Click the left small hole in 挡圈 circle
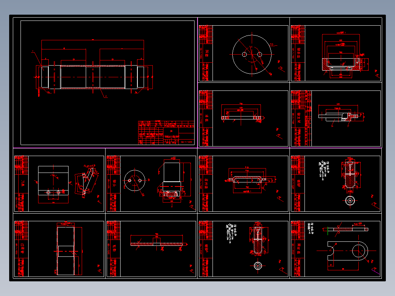This screenshot has width=395, height=296. point(244,55)
